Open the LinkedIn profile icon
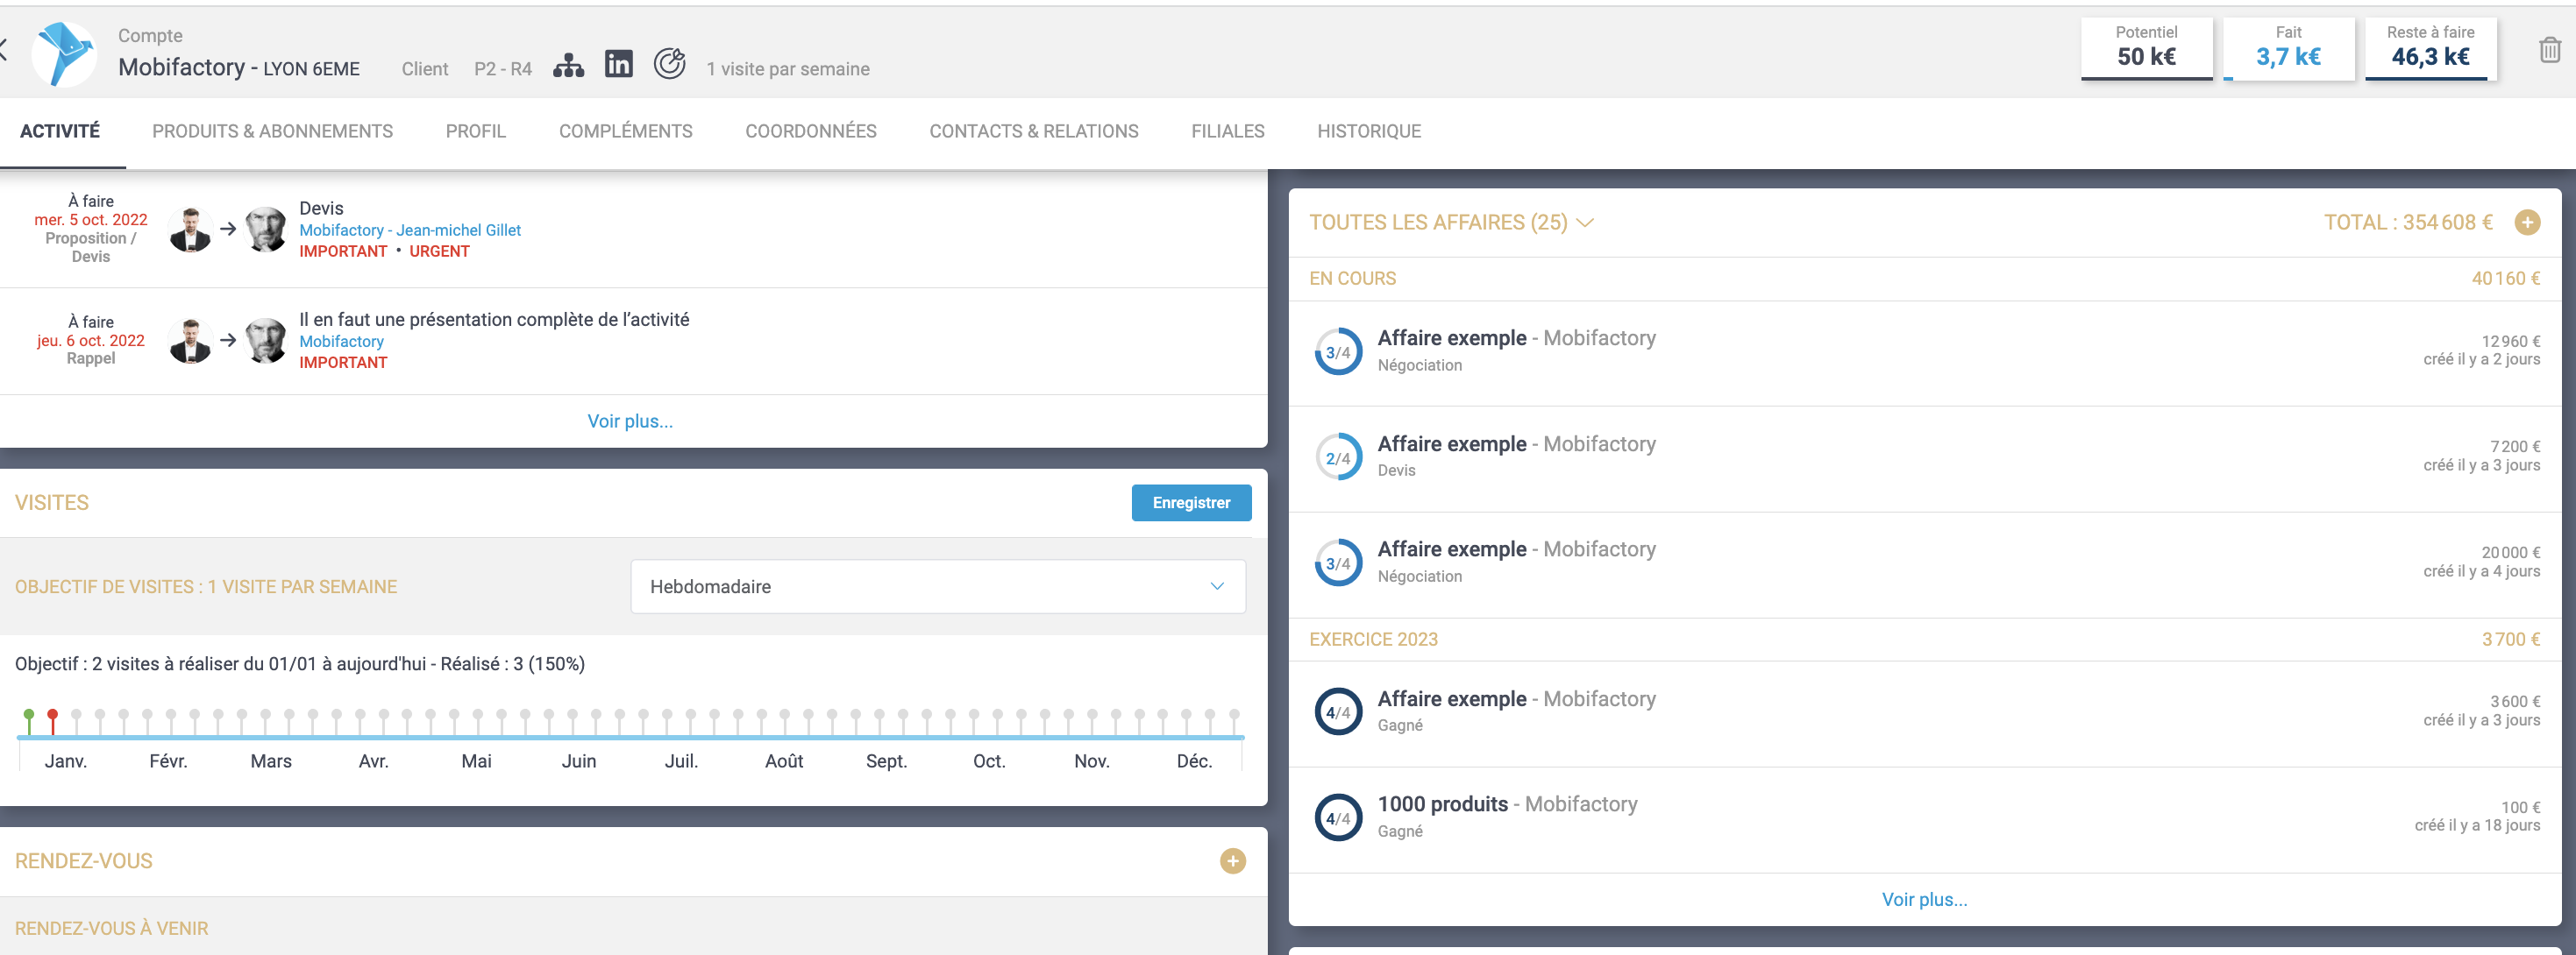This screenshot has width=2576, height=955. [619, 64]
